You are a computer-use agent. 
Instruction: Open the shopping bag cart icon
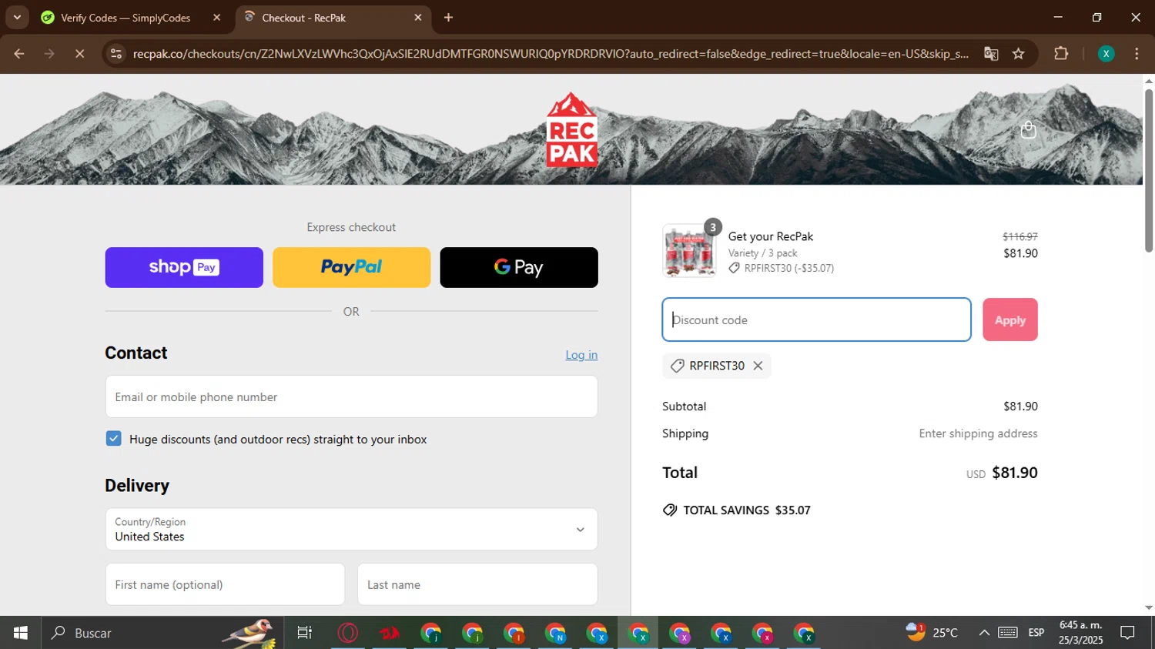tap(1028, 130)
